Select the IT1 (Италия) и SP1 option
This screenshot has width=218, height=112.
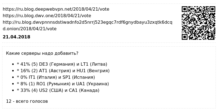56,77
